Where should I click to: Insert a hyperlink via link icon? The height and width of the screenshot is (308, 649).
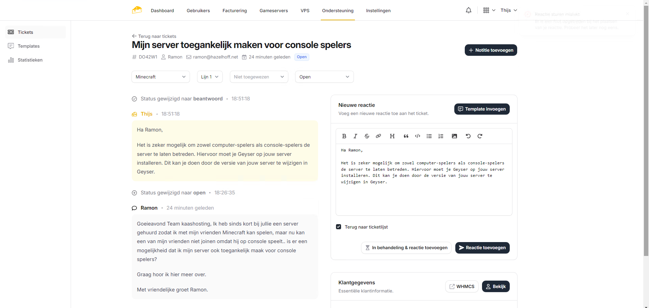(x=378, y=136)
